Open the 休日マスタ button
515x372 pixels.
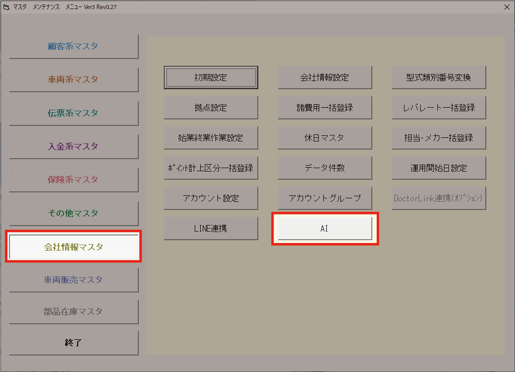pos(325,138)
